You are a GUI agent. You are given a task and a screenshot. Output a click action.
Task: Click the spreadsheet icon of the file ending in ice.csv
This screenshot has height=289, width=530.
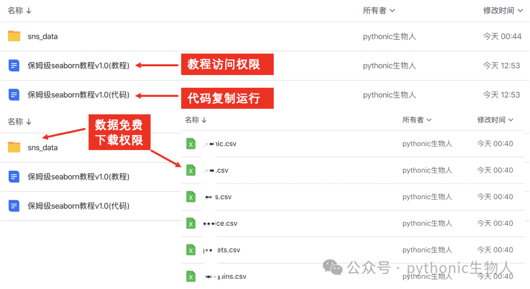[191, 223]
